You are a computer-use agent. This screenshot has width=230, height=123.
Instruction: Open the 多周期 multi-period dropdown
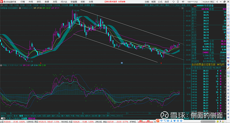coord(87,5)
